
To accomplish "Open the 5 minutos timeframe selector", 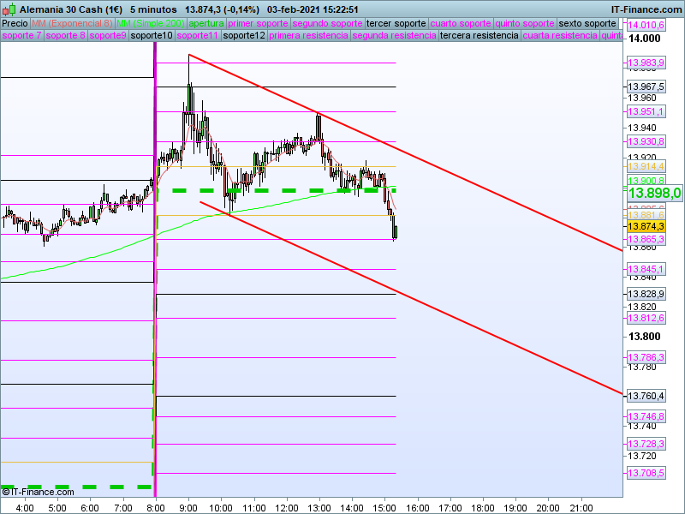I will (x=152, y=9).
